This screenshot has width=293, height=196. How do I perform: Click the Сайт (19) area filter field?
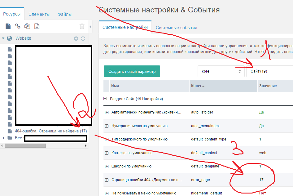pyautogui.click(x=270, y=71)
